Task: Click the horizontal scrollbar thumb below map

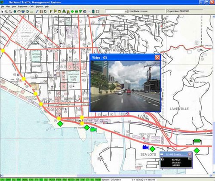Action: click(119, 175)
